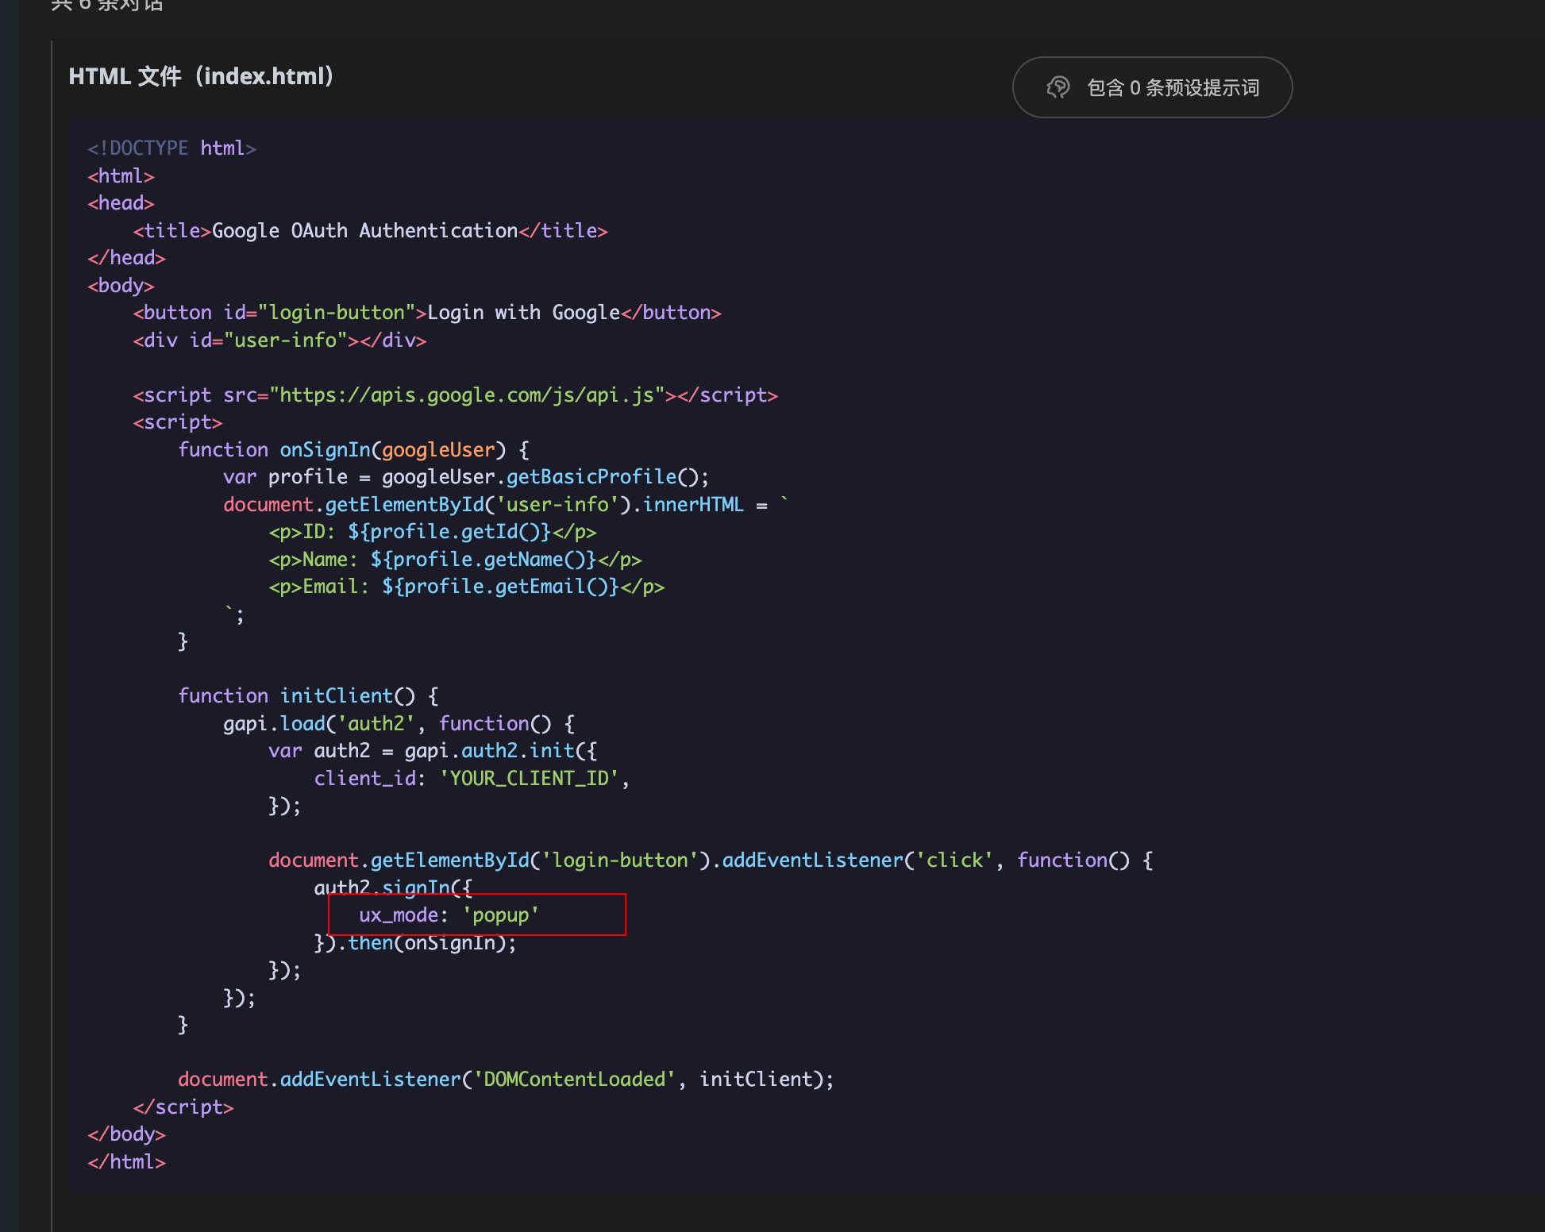The height and width of the screenshot is (1232, 1545).
Task: Click the '<p>Name: ${profile.getName()}</p>' line
Action: tap(455, 560)
